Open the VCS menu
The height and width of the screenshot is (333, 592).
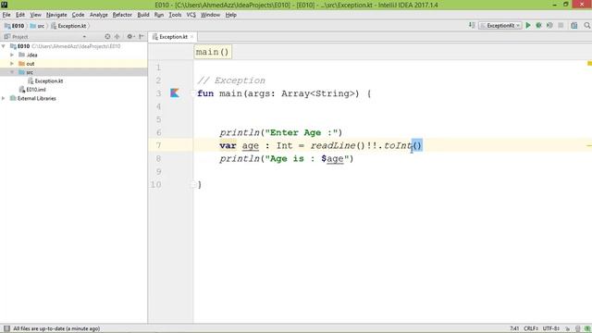point(191,15)
